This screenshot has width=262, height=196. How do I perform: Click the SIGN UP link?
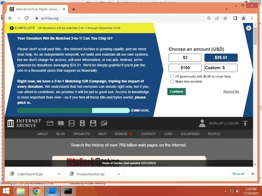tap(216, 123)
